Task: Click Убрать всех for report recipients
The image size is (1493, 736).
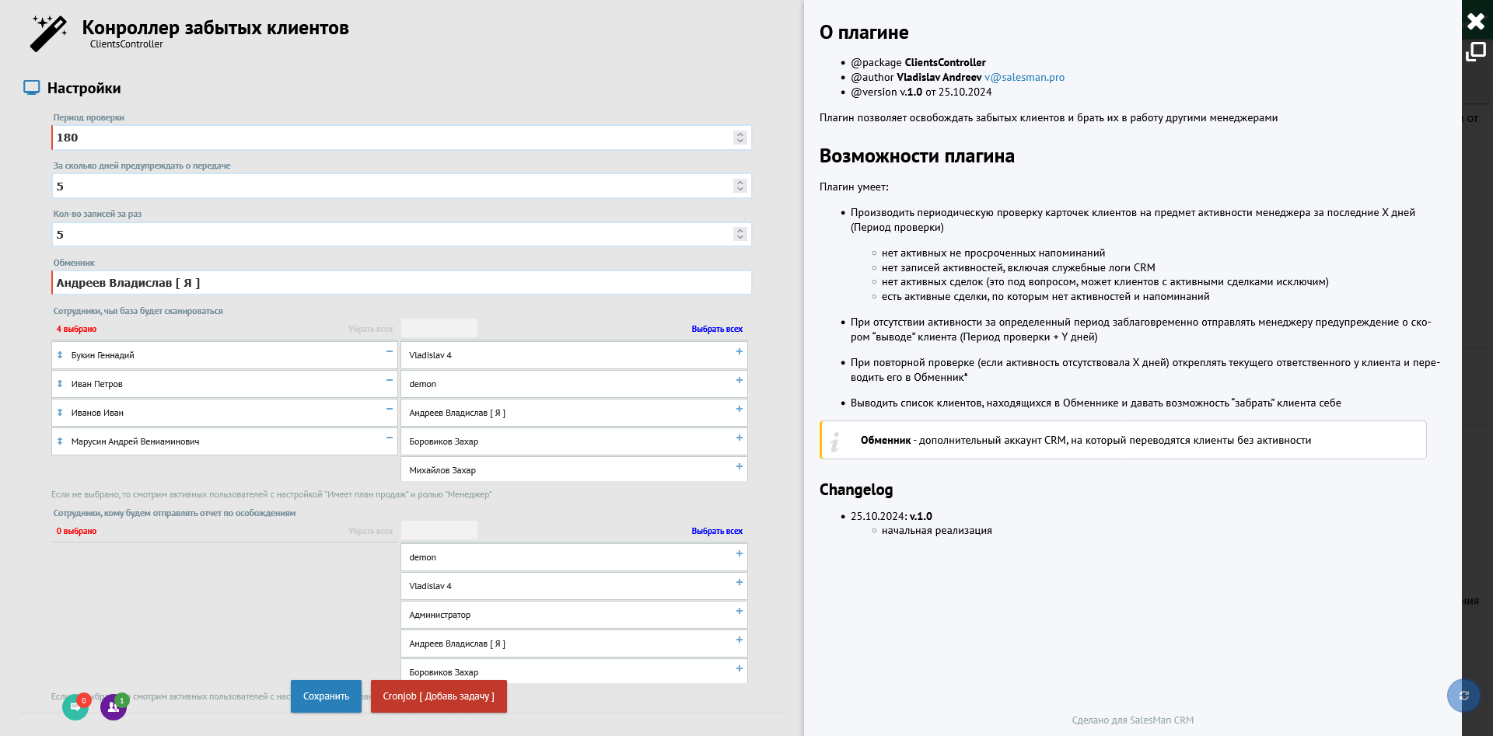Action: [371, 532]
